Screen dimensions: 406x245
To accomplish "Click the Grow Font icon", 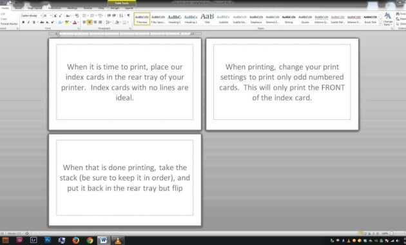I will [55, 16].
